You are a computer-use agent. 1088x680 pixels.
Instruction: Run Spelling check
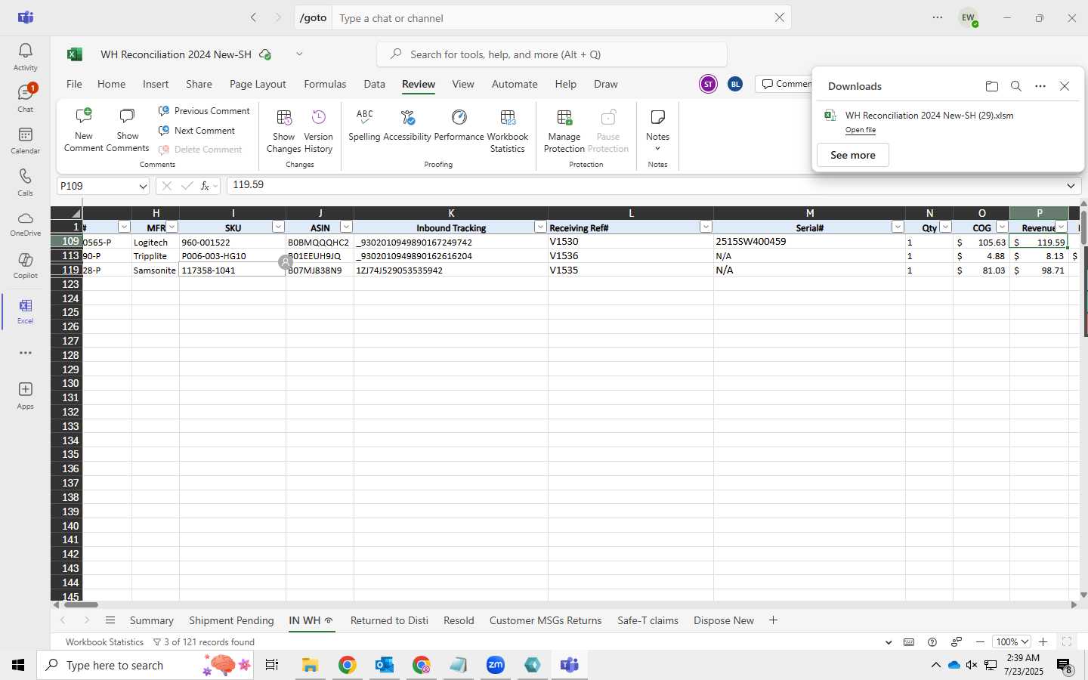[364, 125]
